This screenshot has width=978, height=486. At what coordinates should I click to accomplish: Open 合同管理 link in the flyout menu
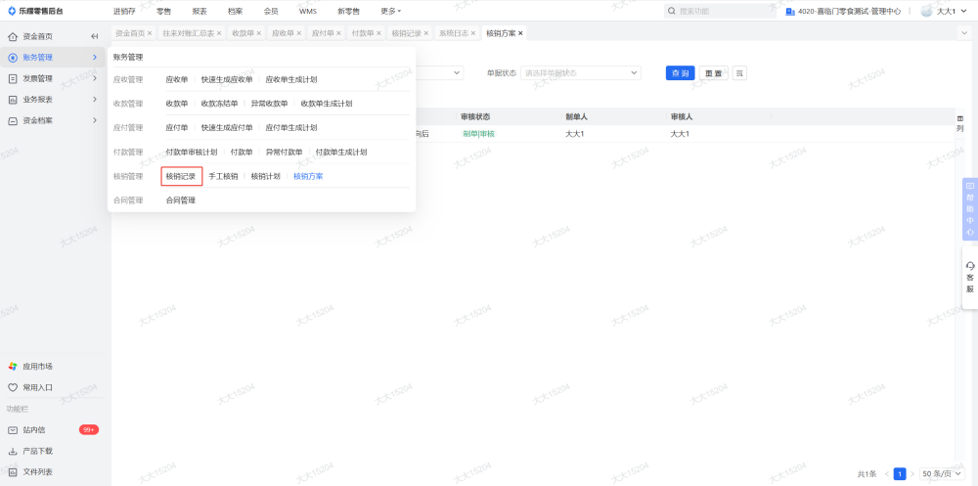[x=180, y=200]
